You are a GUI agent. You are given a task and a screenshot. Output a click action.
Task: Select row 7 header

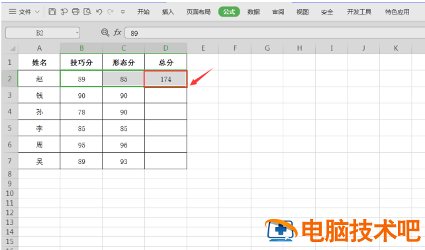coord(9,161)
